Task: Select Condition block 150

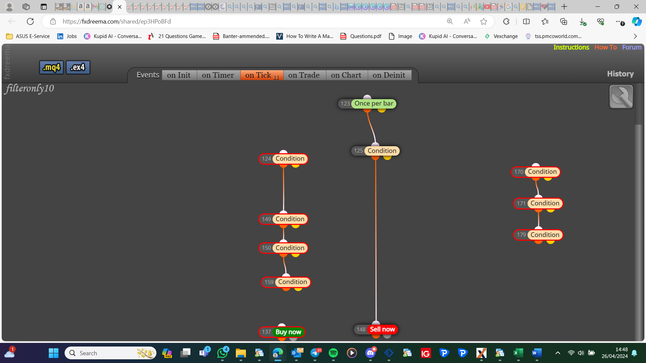Action: click(284, 248)
